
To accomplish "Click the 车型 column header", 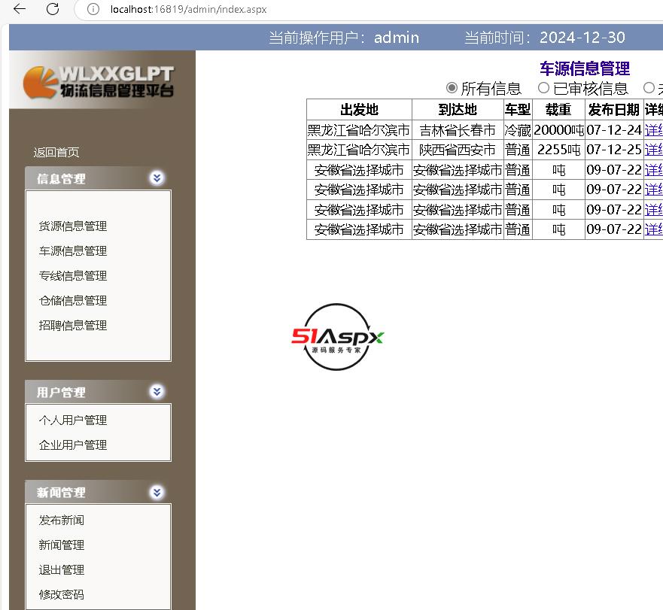I will pos(518,110).
